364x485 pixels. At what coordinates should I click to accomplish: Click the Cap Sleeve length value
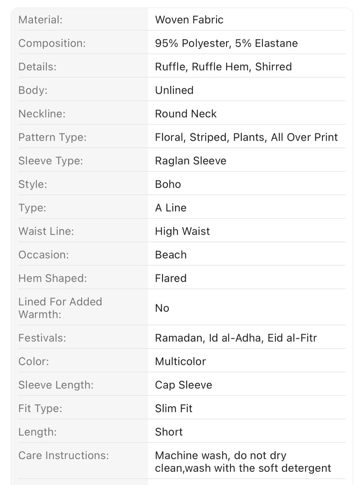click(183, 385)
